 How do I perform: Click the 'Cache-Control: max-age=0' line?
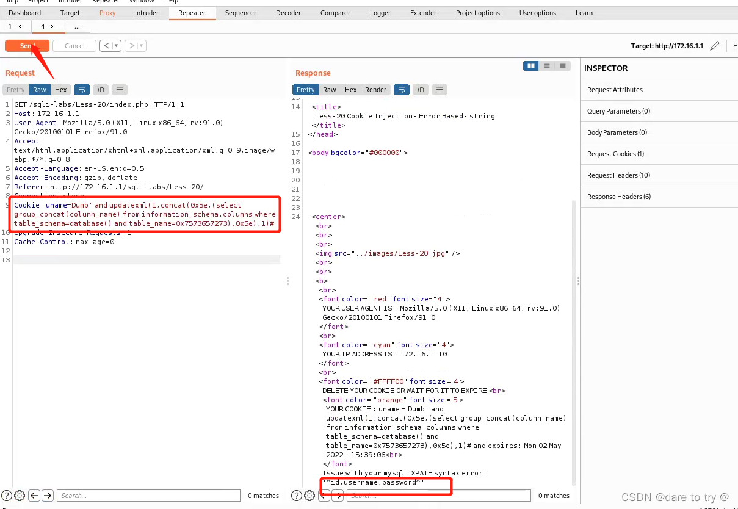pos(64,242)
